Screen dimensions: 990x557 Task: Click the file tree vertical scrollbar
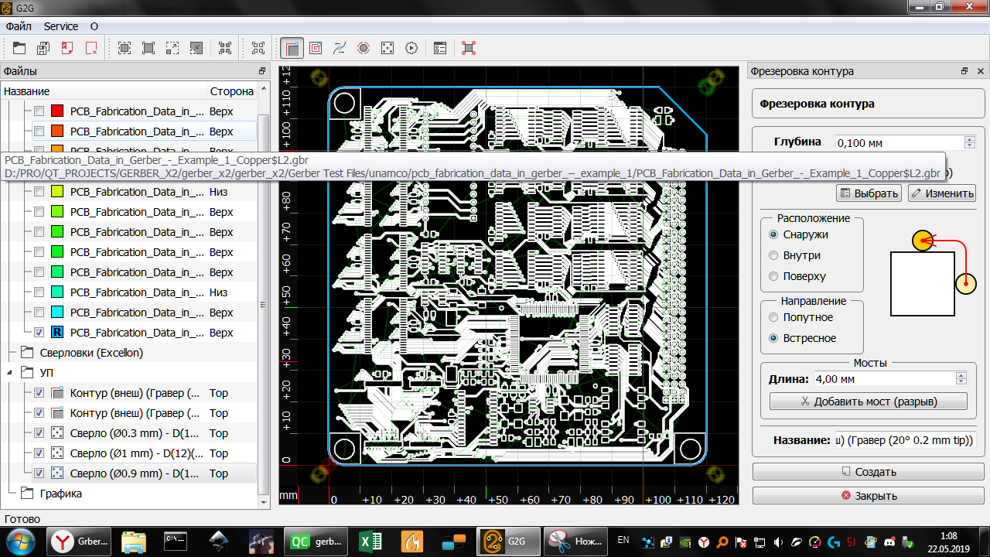click(263, 303)
